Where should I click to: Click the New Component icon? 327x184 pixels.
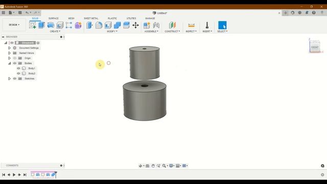click(147, 25)
